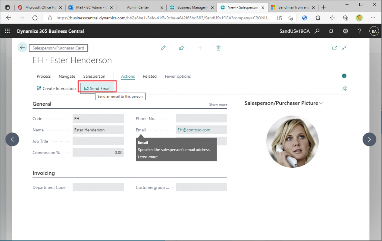This screenshot has width=382, height=241.
Task: Click the Send Email action
Action: point(97,89)
